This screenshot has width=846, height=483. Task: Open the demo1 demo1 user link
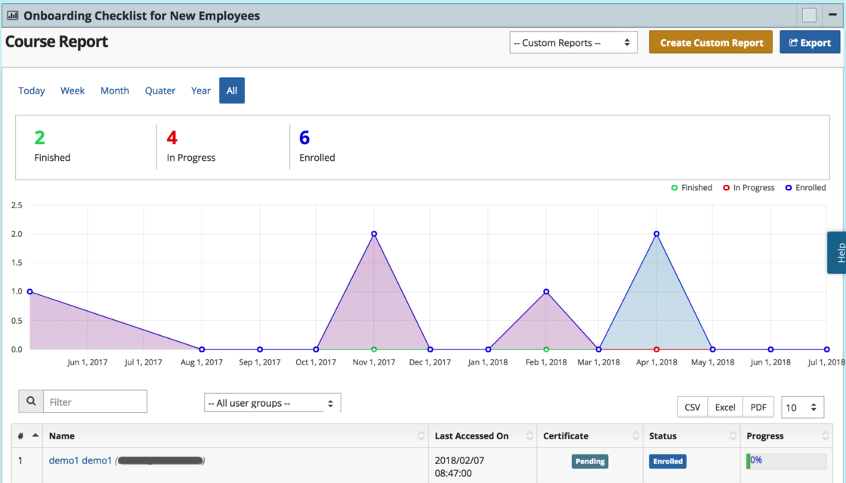tap(80, 460)
